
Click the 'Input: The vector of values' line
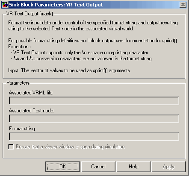click(69, 70)
